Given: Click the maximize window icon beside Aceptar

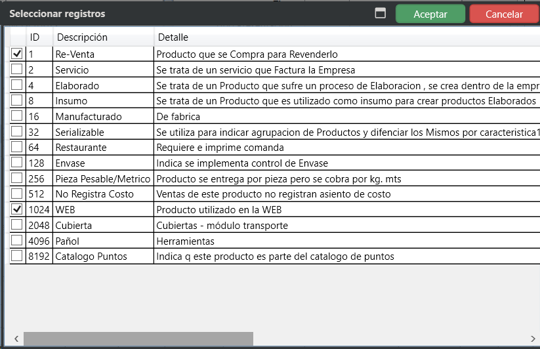Looking at the screenshot, I should pyautogui.click(x=380, y=14).
